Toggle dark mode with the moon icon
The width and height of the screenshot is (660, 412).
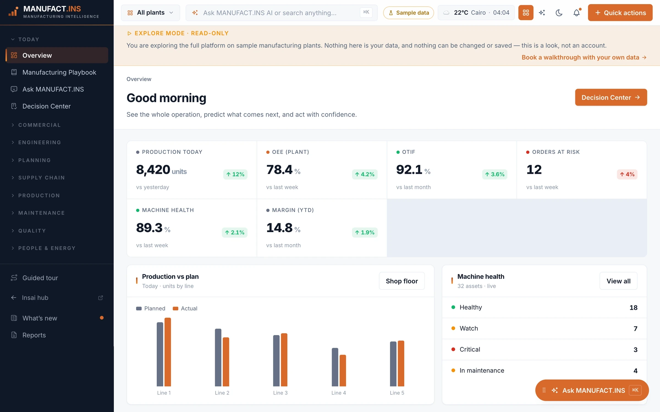559,13
